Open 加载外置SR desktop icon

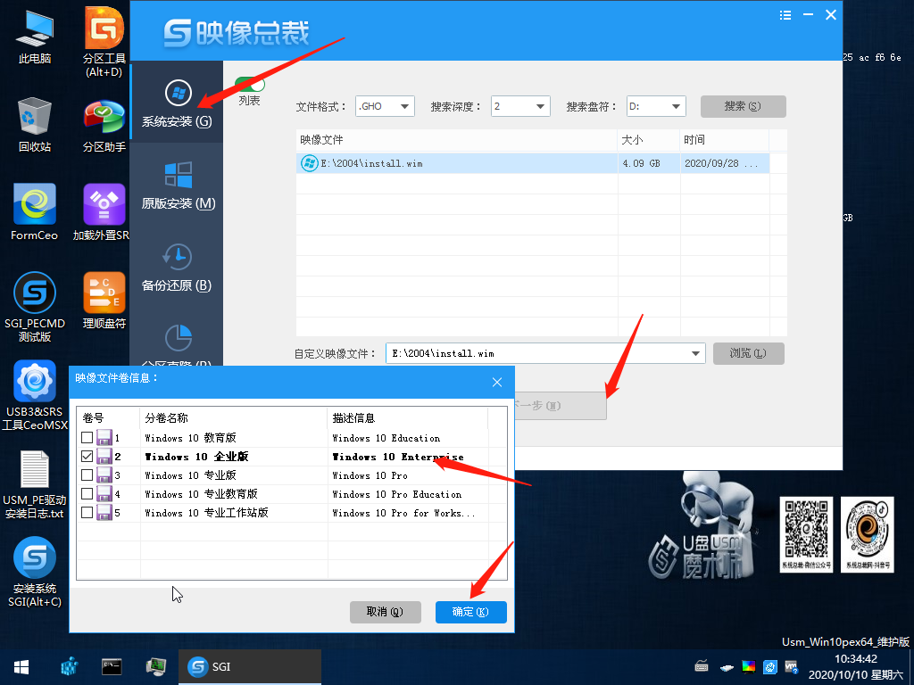click(104, 205)
